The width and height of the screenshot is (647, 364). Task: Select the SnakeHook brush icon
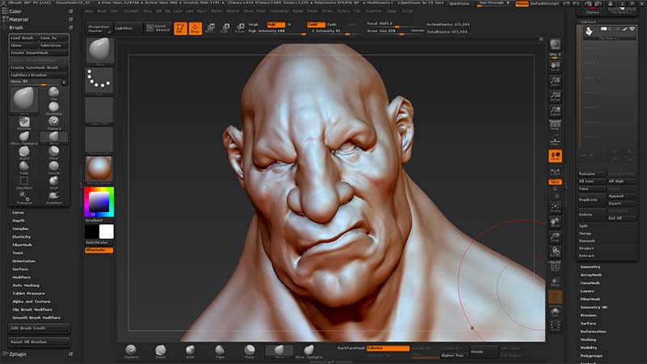click(53, 197)
